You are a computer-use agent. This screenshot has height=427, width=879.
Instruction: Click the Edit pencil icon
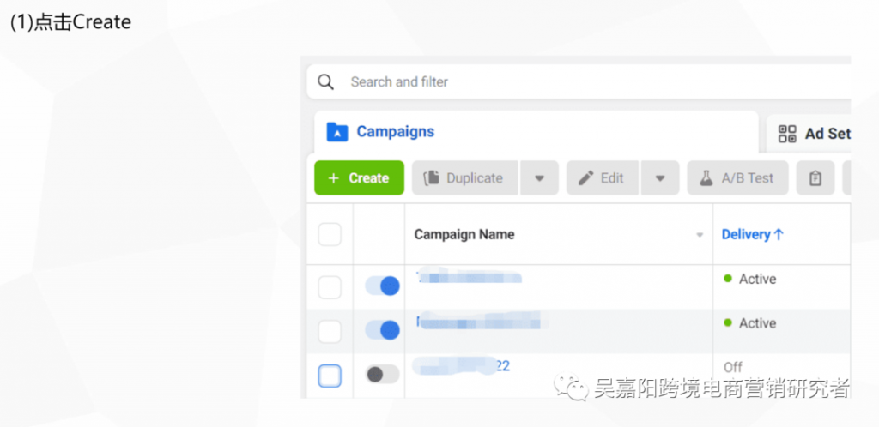point(585,178)
